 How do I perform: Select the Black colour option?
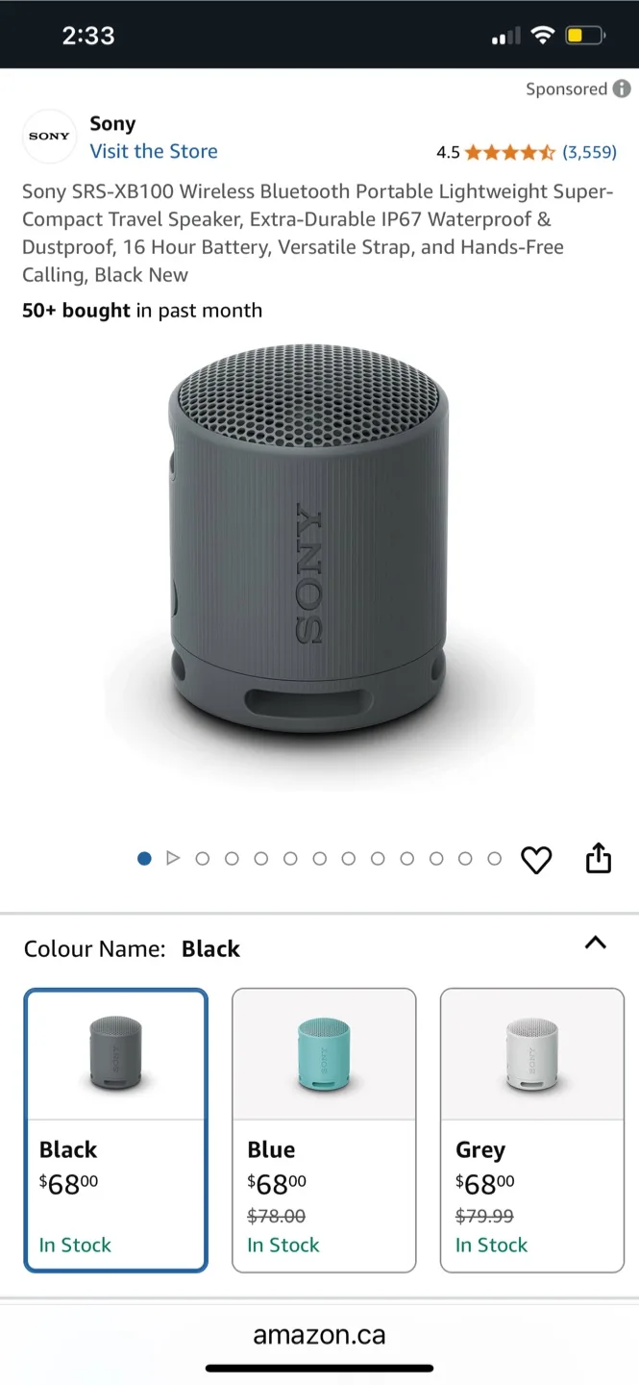pyautogui.click(x=115, y=1130)
